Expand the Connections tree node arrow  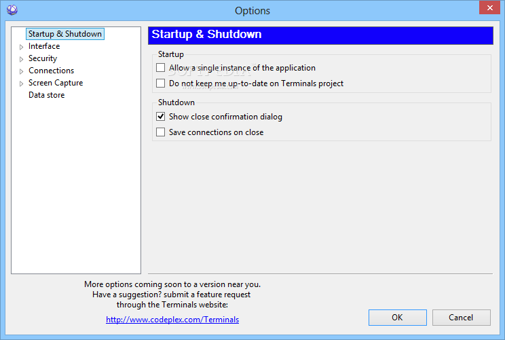click(21, 71)
